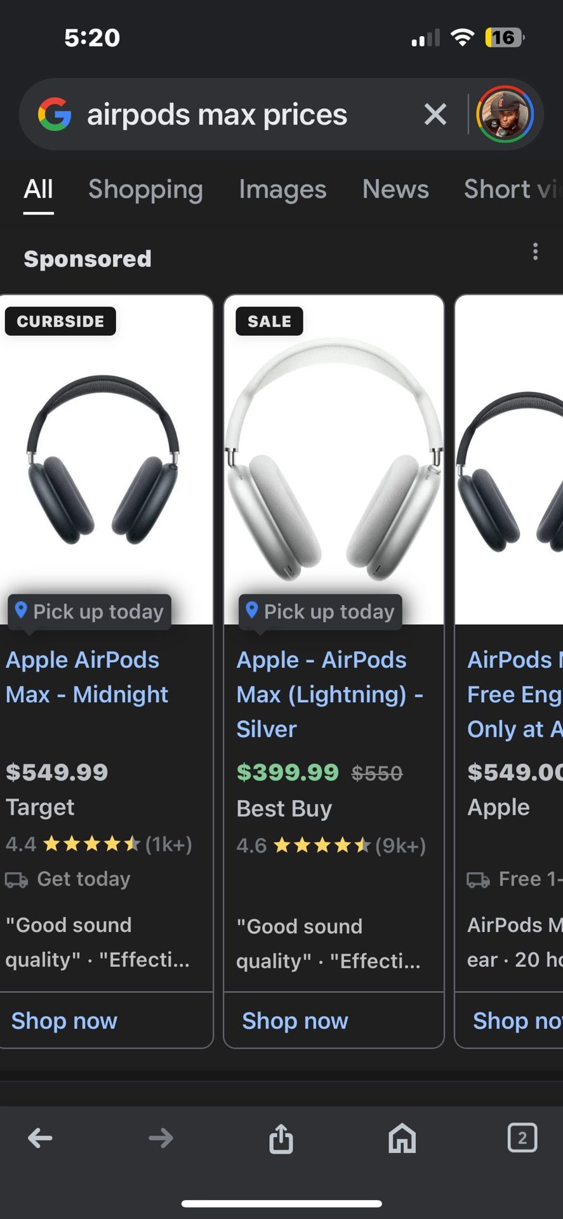
Task: Open the News tab
Action: [x=395, y=189]
